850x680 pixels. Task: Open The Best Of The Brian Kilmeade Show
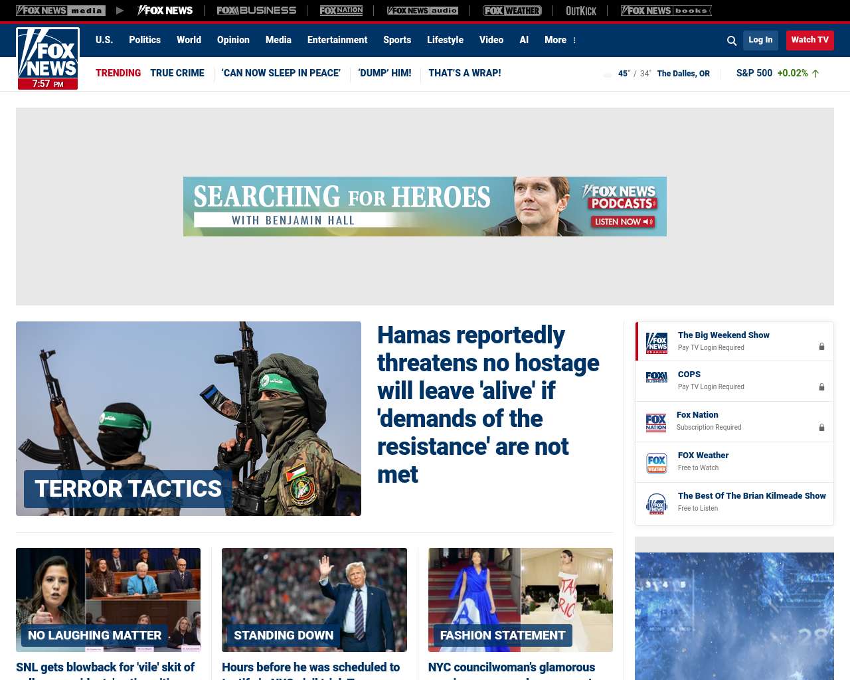[x=752, y=496]
